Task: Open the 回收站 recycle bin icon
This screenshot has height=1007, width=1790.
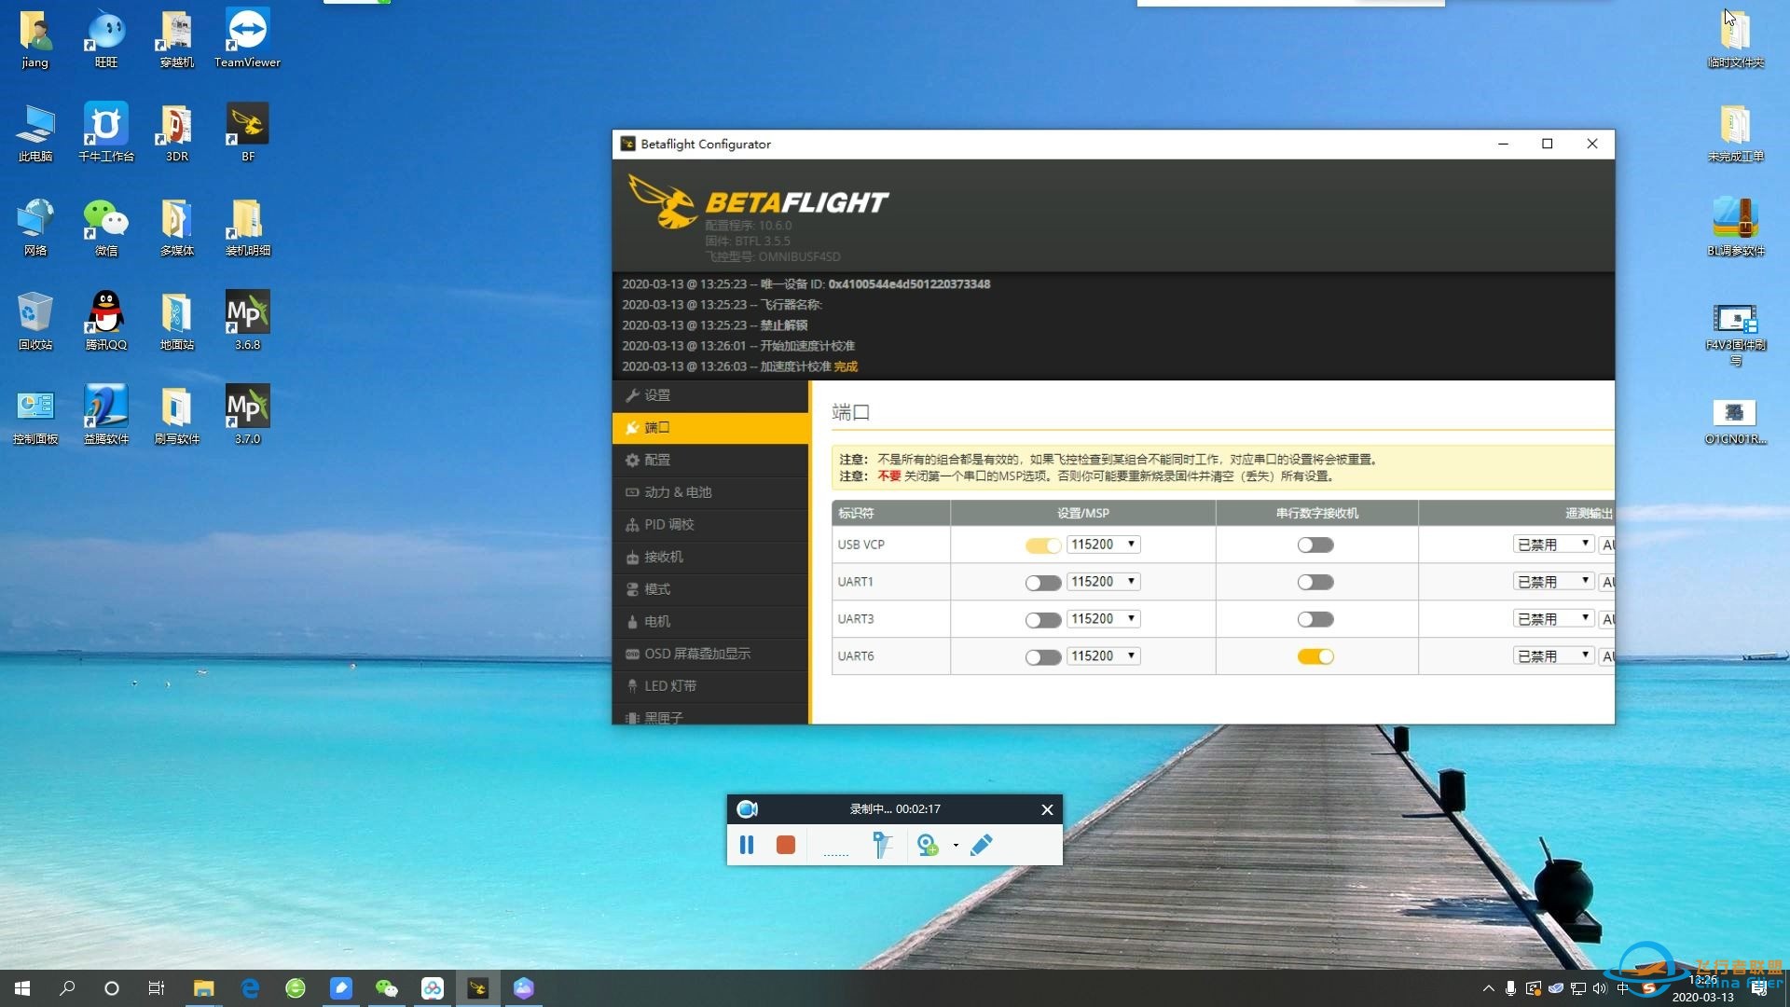Action: click(x=35, y=321)
